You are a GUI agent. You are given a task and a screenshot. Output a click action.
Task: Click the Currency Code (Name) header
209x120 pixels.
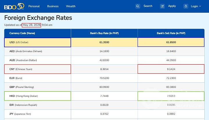tap(22, 33)
